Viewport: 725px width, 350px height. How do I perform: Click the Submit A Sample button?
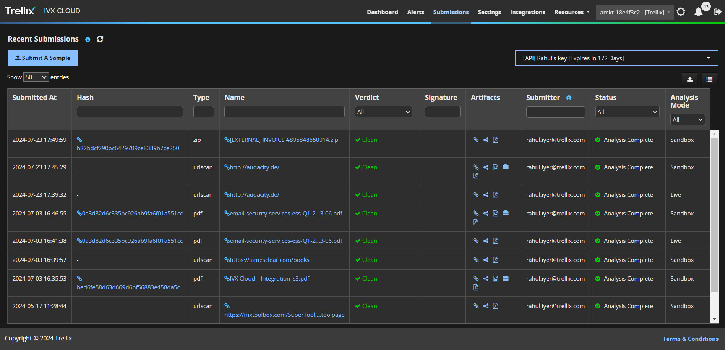click(x=43, y=58)
